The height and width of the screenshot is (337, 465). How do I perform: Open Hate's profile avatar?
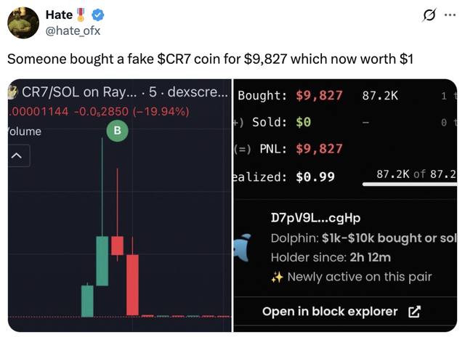22,23
